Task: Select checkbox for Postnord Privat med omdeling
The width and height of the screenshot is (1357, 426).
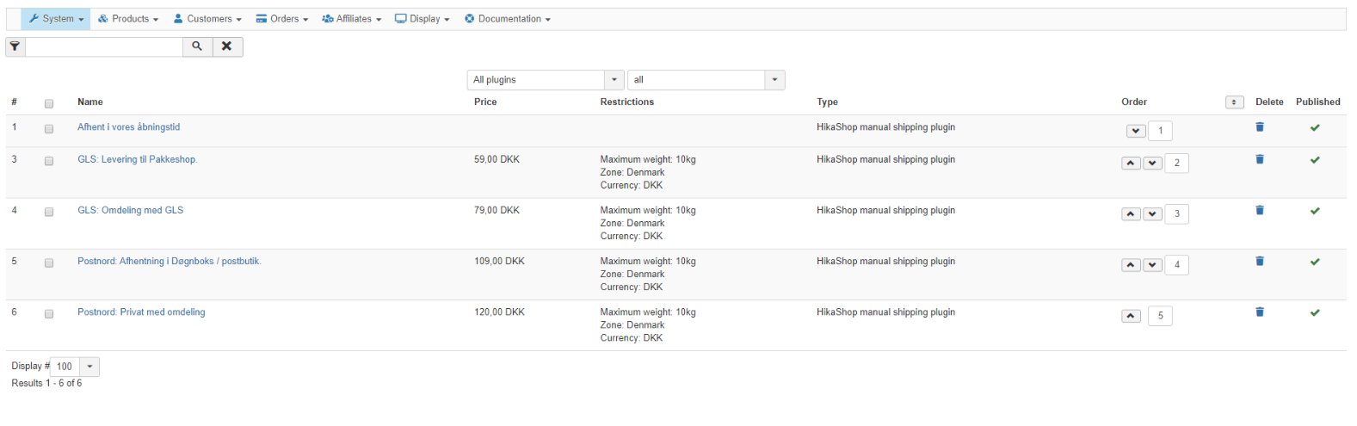Action: tap(49, 314)
